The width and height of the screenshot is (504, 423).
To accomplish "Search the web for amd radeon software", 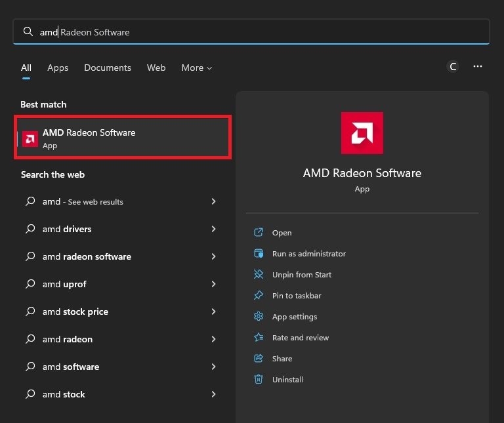I will tap(87, 256).
